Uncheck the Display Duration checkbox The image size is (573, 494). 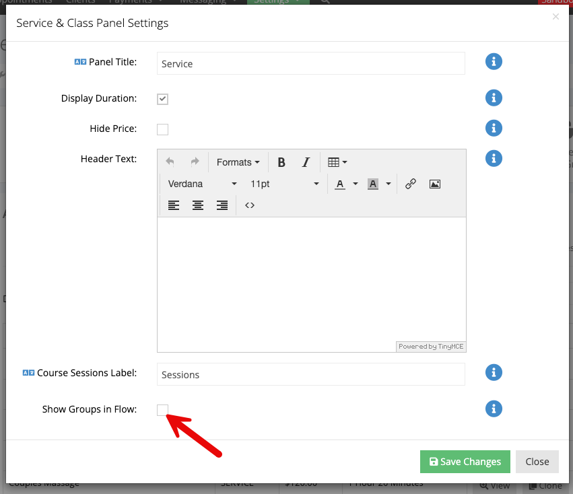coord(163,99)
